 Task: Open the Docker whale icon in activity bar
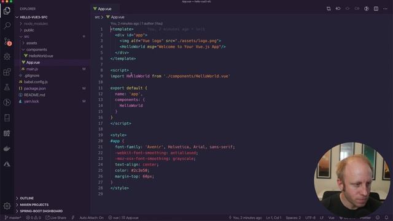pyautogui.click(x=7, y=149)
